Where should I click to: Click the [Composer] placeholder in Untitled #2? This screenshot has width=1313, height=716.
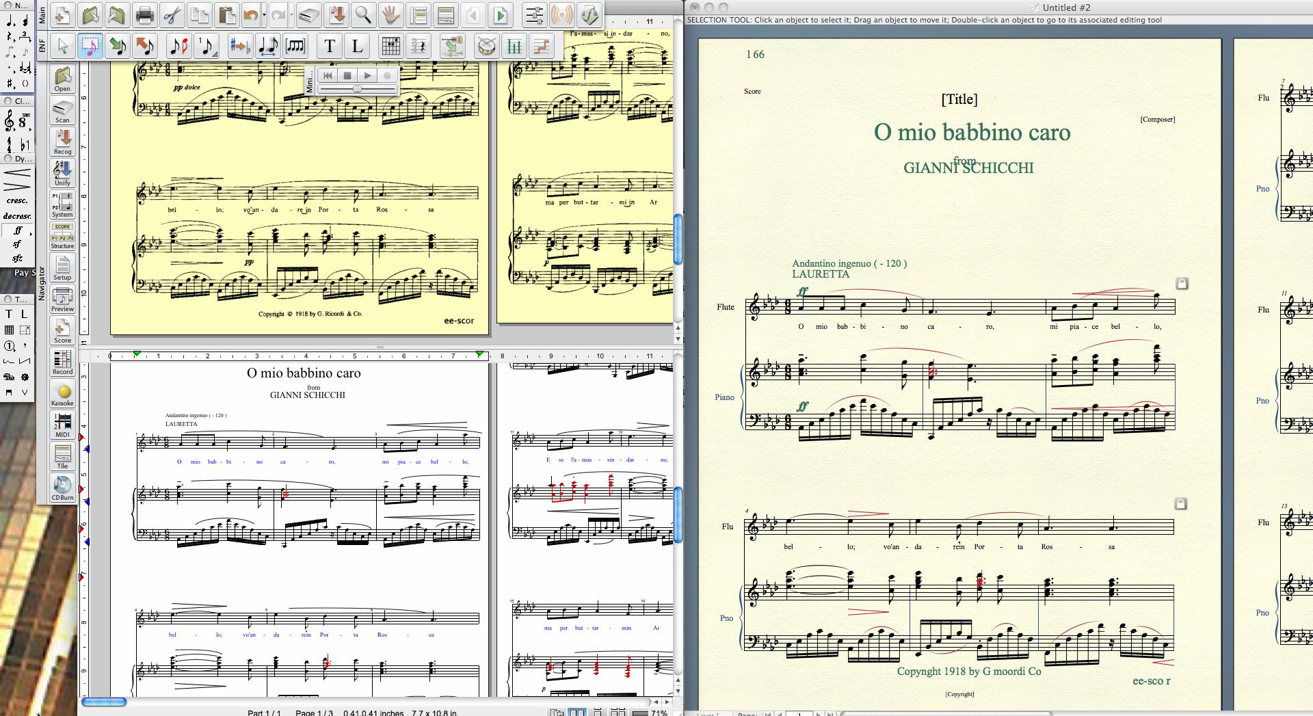[1157, 119]
